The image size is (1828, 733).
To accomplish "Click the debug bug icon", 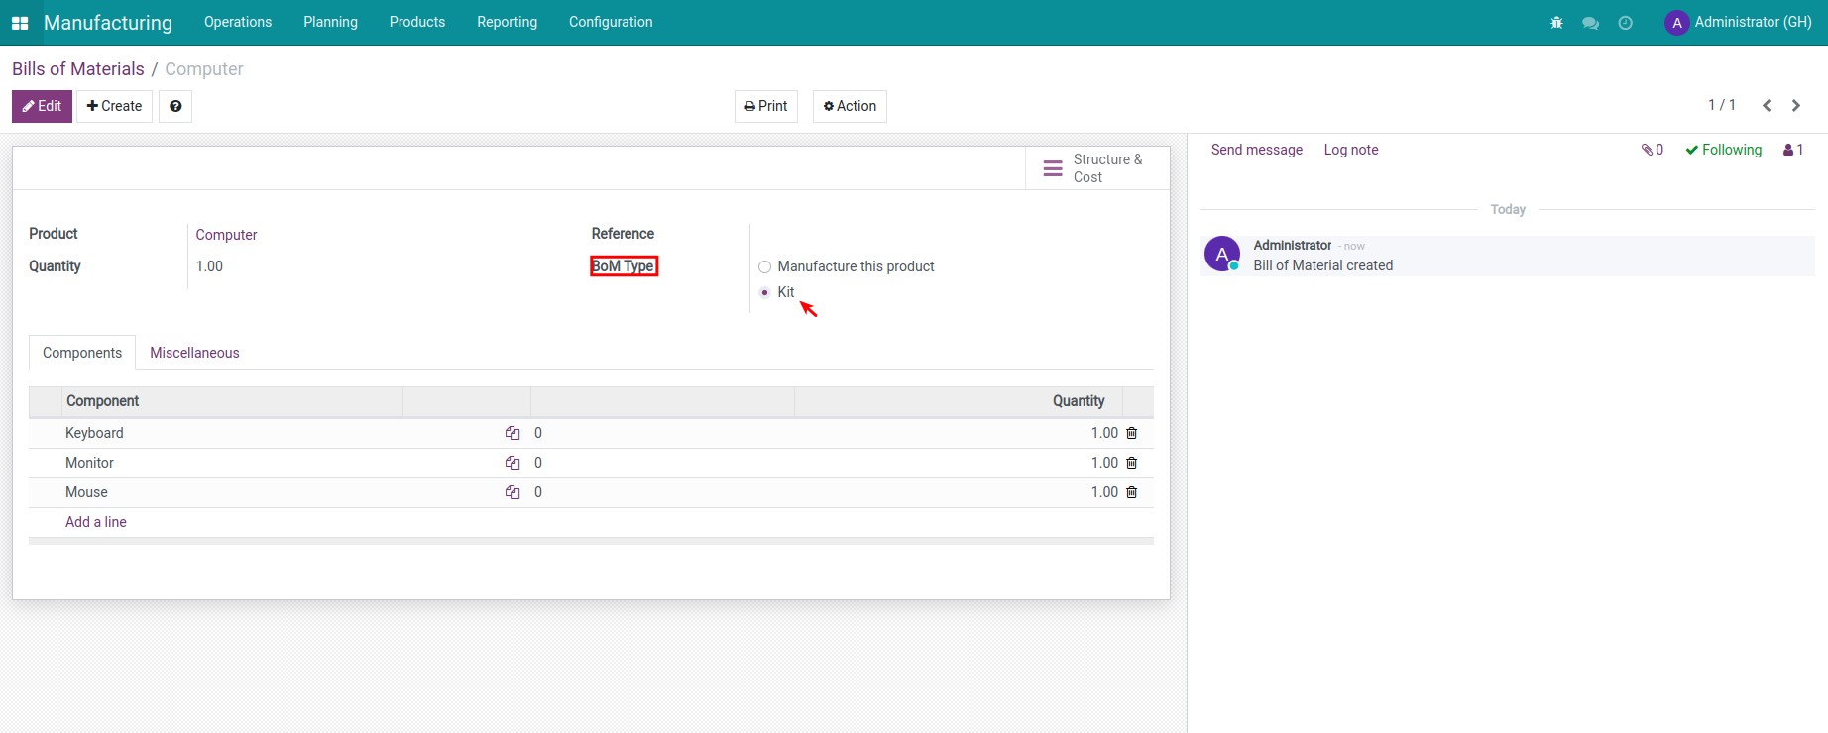I will pyautogui.click(x=1556, y=23).
